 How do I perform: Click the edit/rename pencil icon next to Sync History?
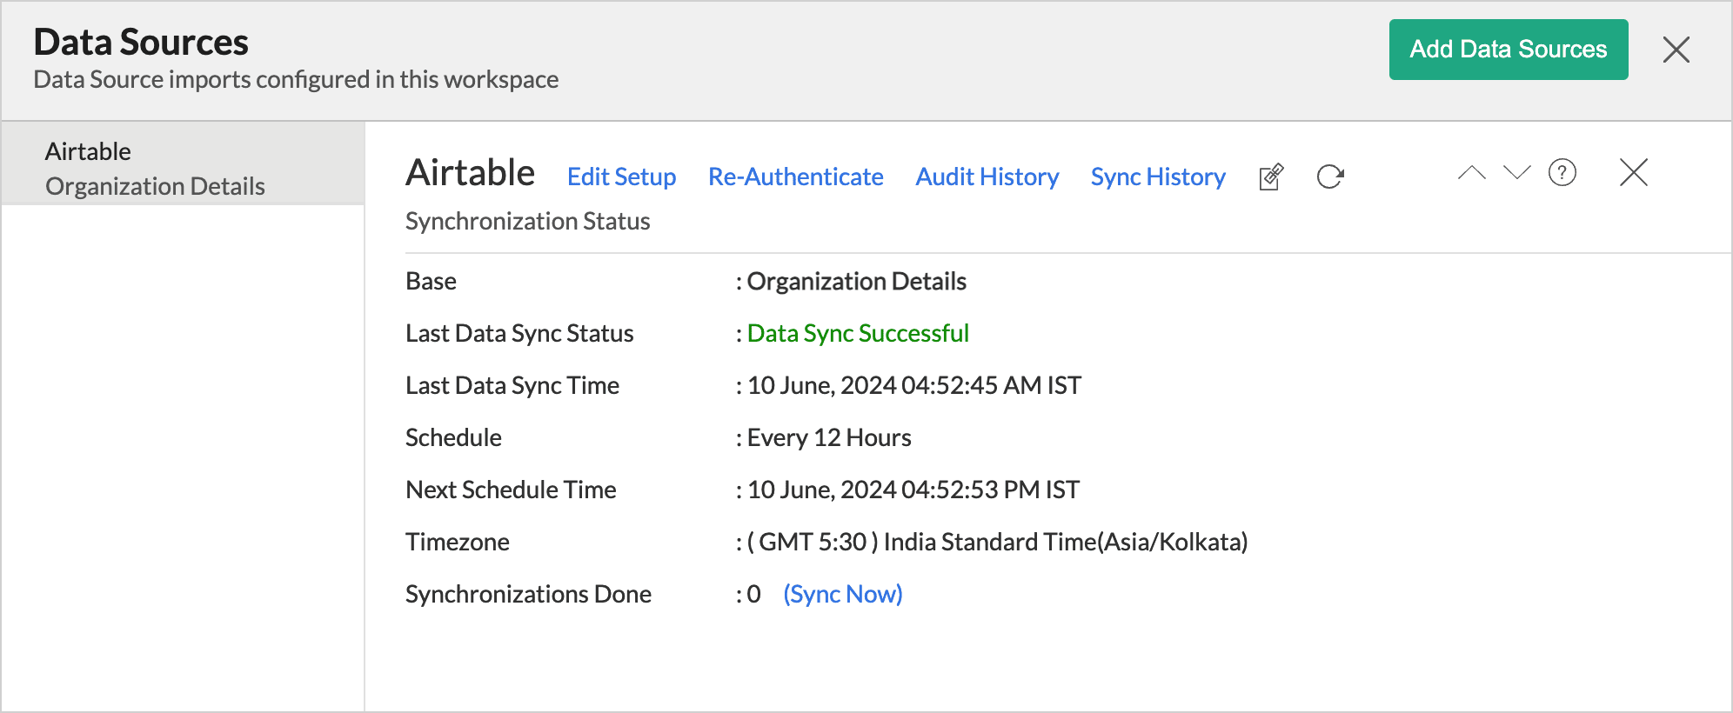coord(1271,177)
